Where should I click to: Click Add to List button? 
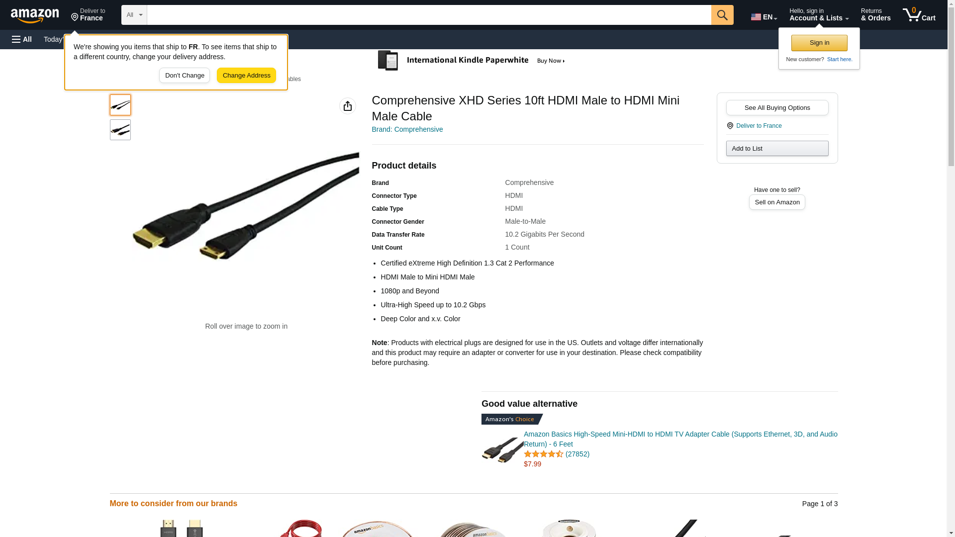tap(777, 149)
